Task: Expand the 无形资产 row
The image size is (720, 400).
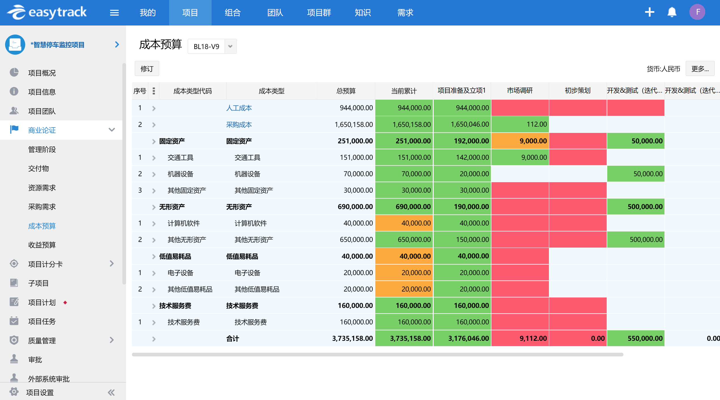Action: tap(154, 207)
